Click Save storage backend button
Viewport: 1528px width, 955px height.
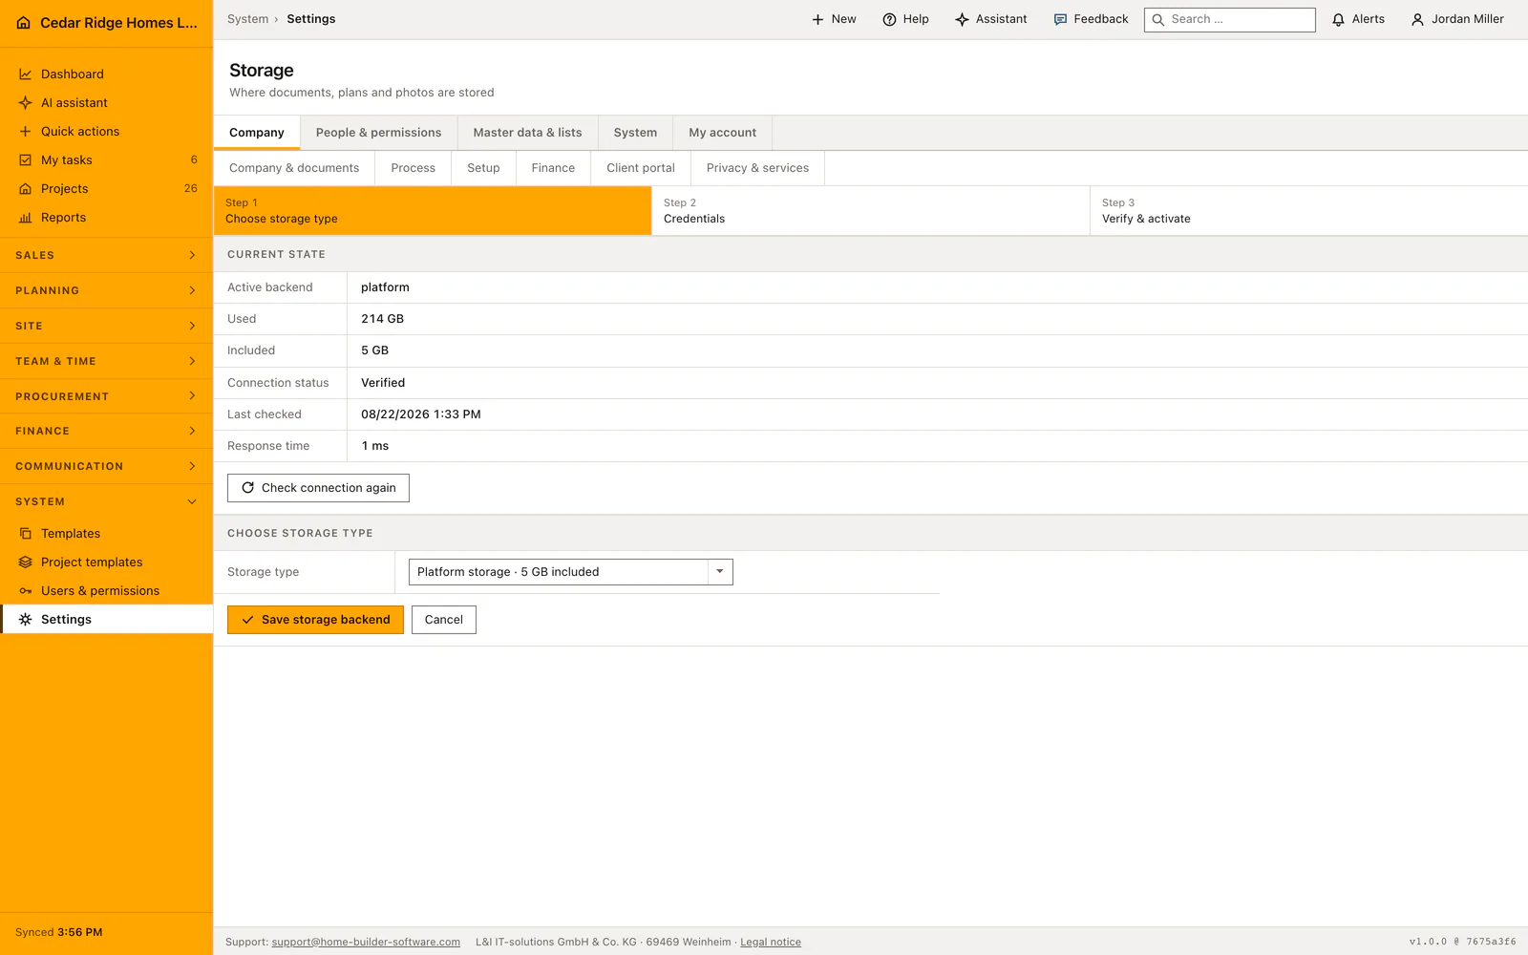(315, 620)
